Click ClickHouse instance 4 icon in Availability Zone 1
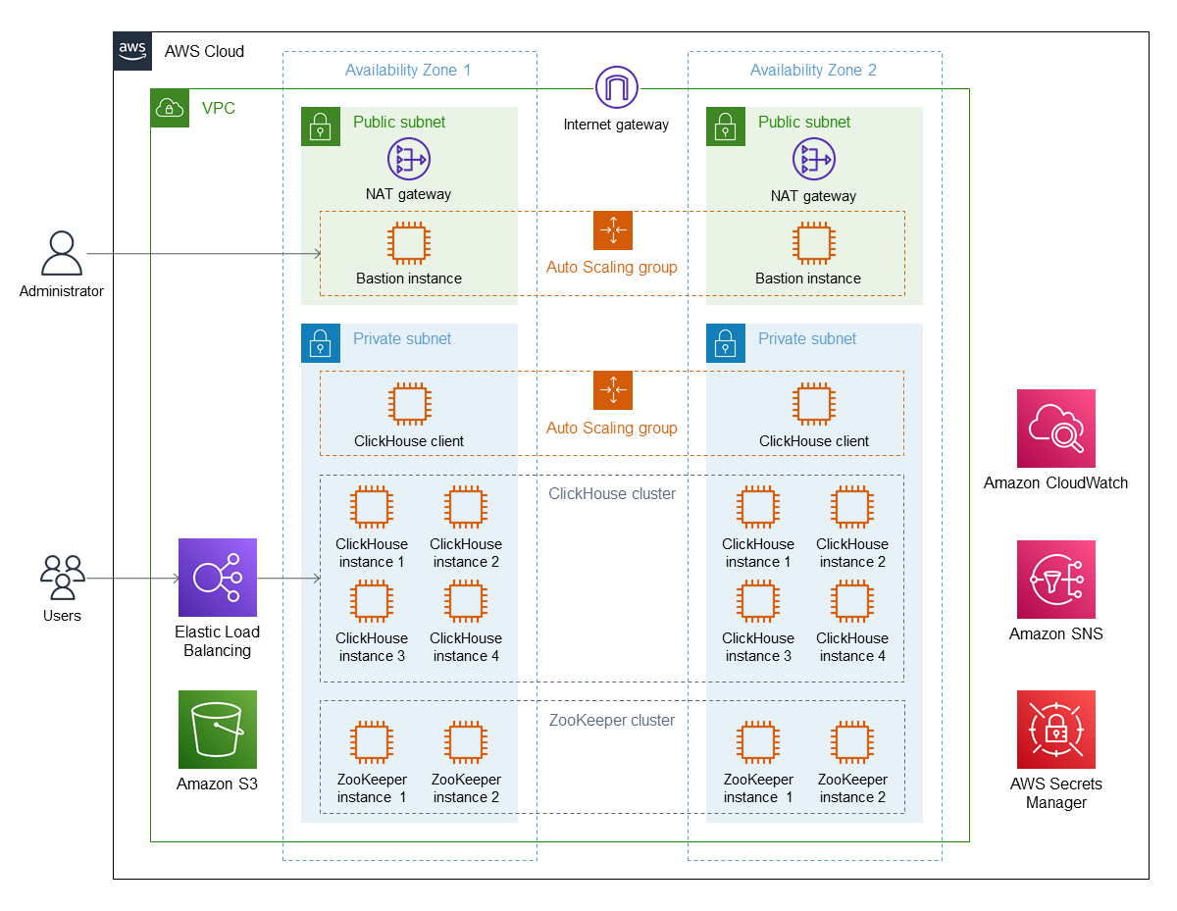The image size is (1177, 911). click(x=465, y=602)
